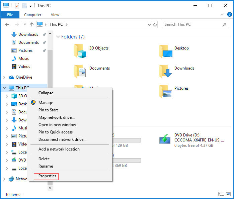Image resolution: width=234 pixels, height=199 pixels.
Task: Choose Manage in the context menu
Action: tap(70, 103)
